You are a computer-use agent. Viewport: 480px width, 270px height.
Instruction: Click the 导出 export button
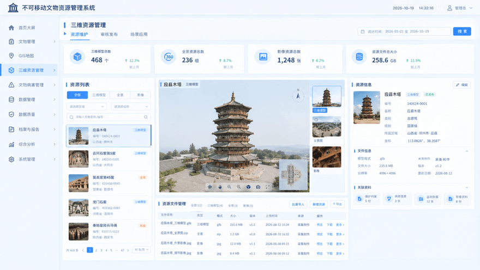[337, 204]
